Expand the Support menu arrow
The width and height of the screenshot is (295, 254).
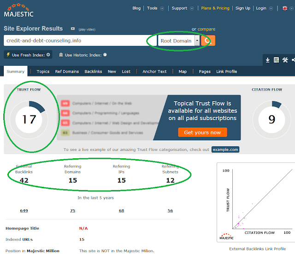pyautogui.click(x=192, y=8)
